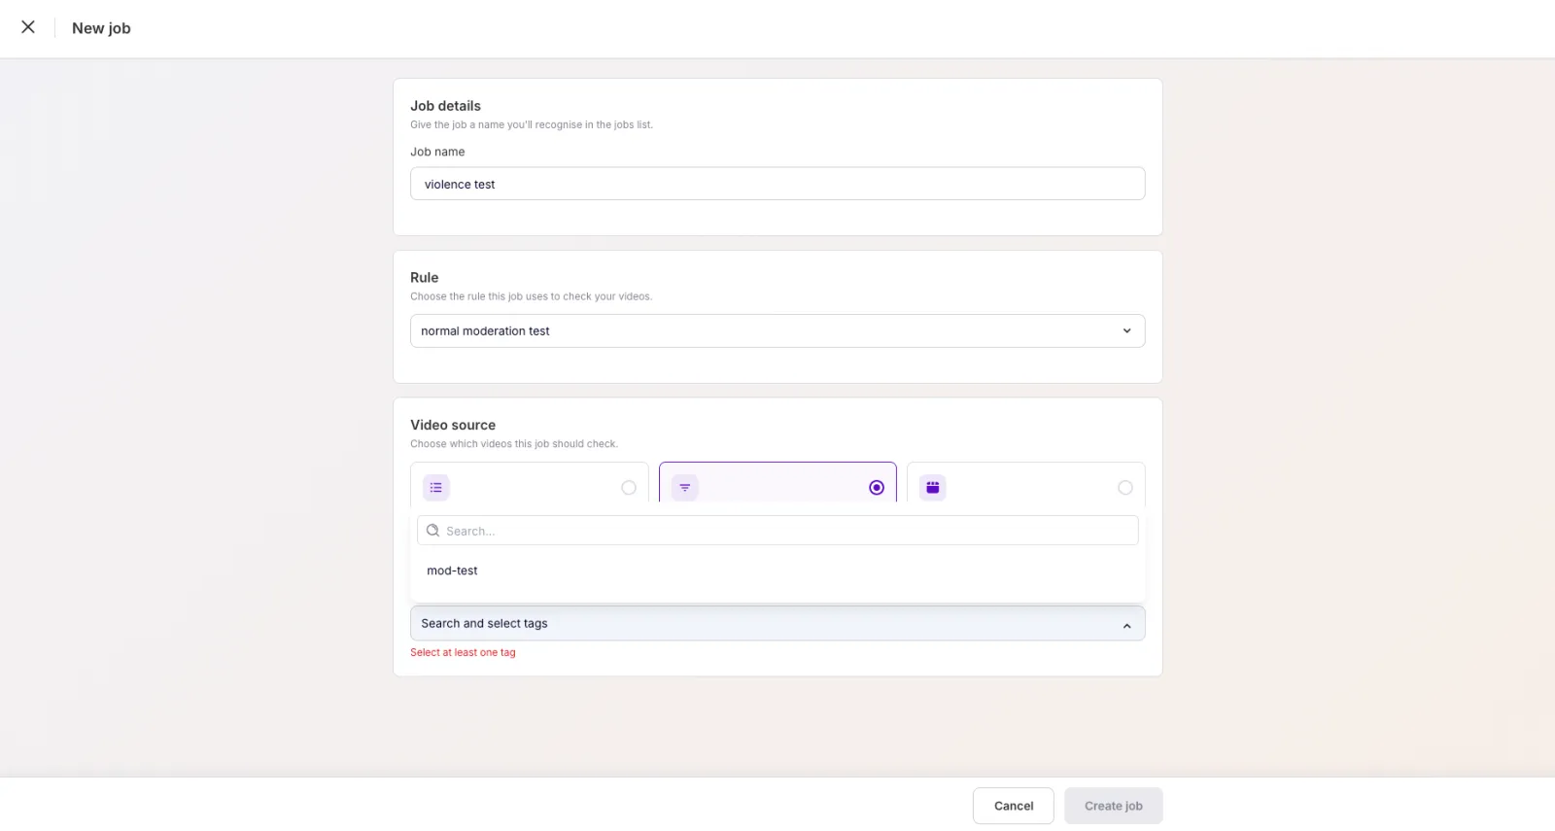Open the rule dropdown showing normal moderation test
Viewport: 1555px width, 831px height.
777,331
